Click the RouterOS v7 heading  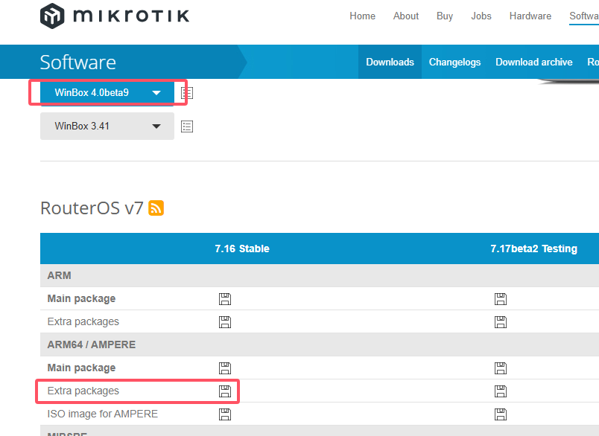(92, 208)
